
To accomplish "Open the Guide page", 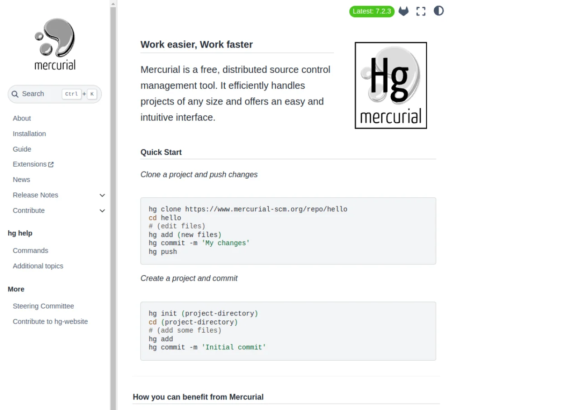I will tap(22, 149).
